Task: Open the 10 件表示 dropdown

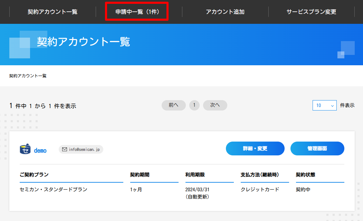Action: pos(324,105)
